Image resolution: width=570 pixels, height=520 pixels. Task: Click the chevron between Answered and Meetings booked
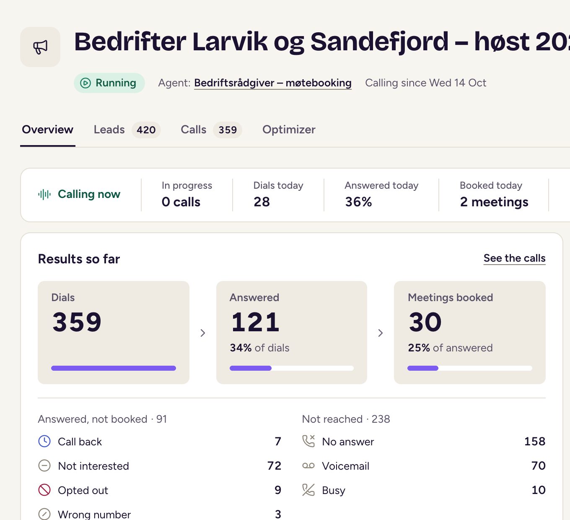(x=381, y=333)
